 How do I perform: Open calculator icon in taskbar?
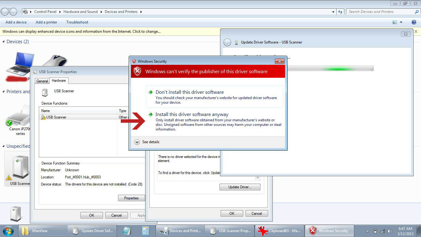145,231
